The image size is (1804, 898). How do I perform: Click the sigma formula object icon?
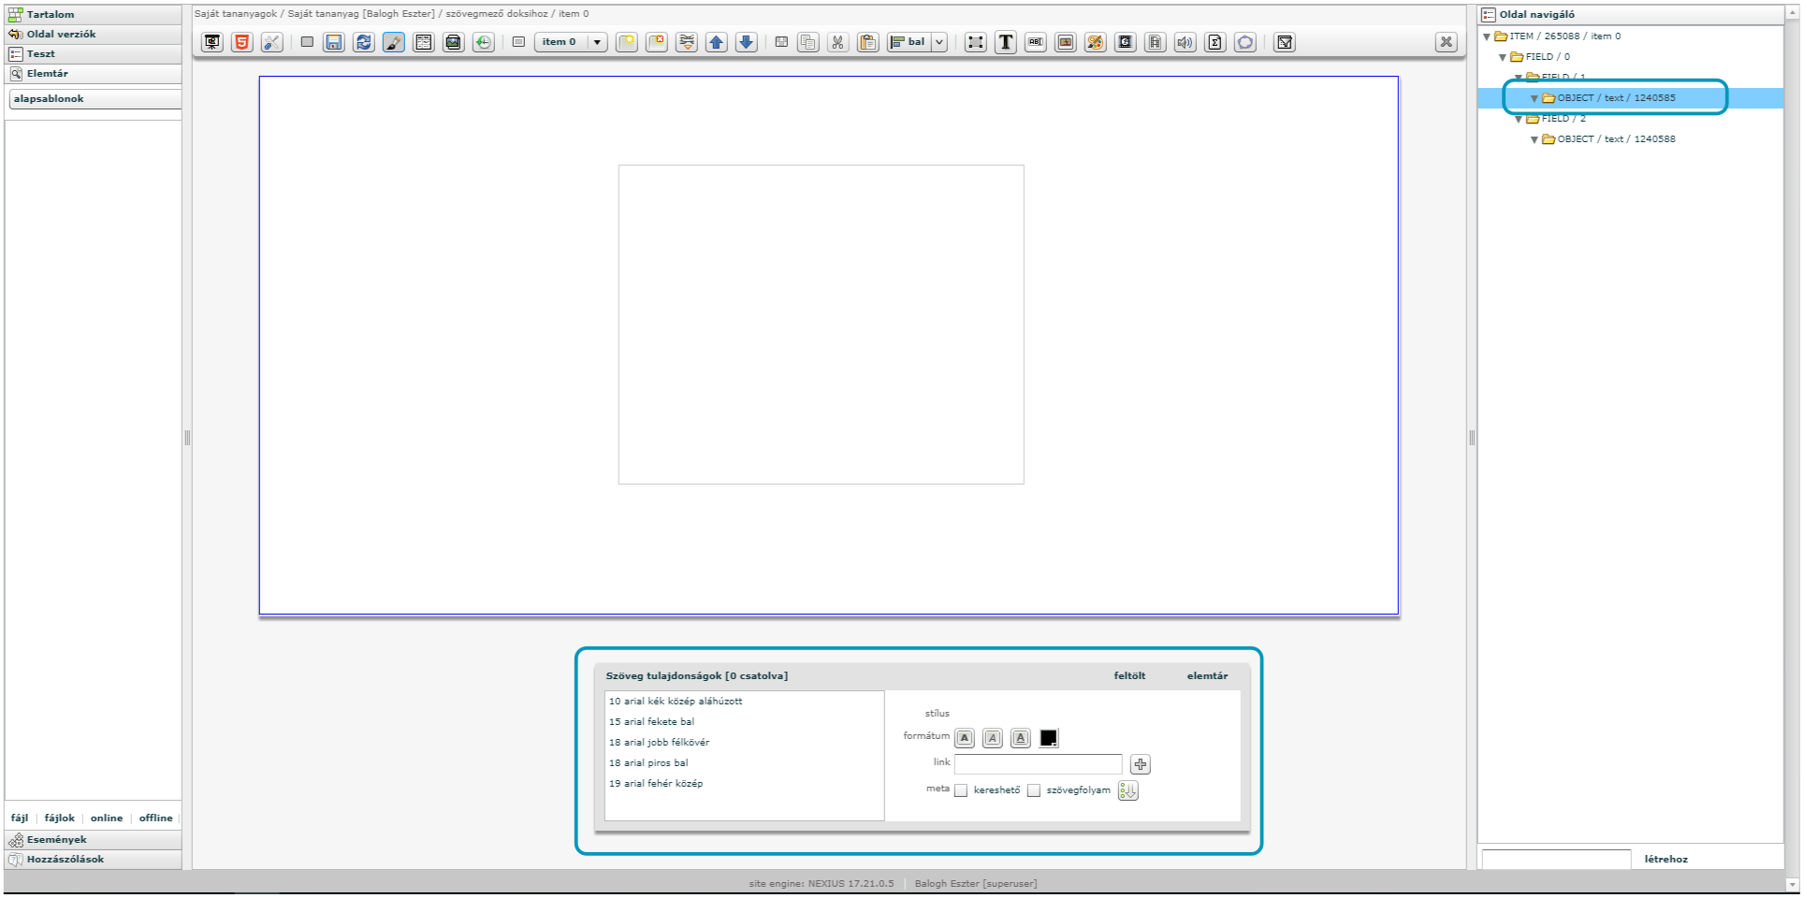point(1215,42)
